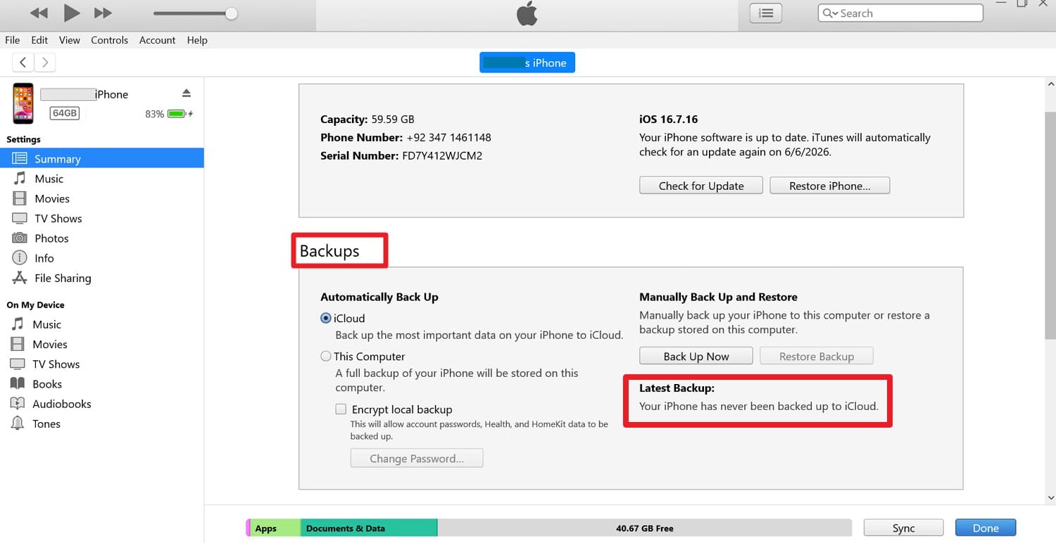Go back with the left chevron

(23, 63)
